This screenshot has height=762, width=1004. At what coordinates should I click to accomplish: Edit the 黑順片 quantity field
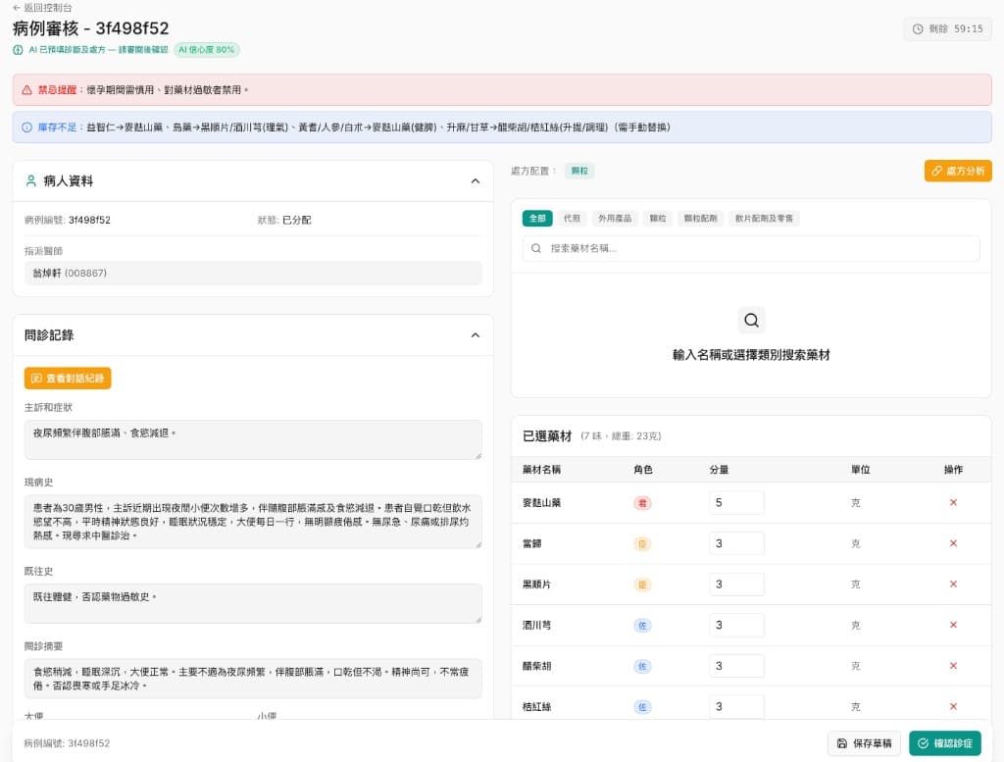point(736,584)
